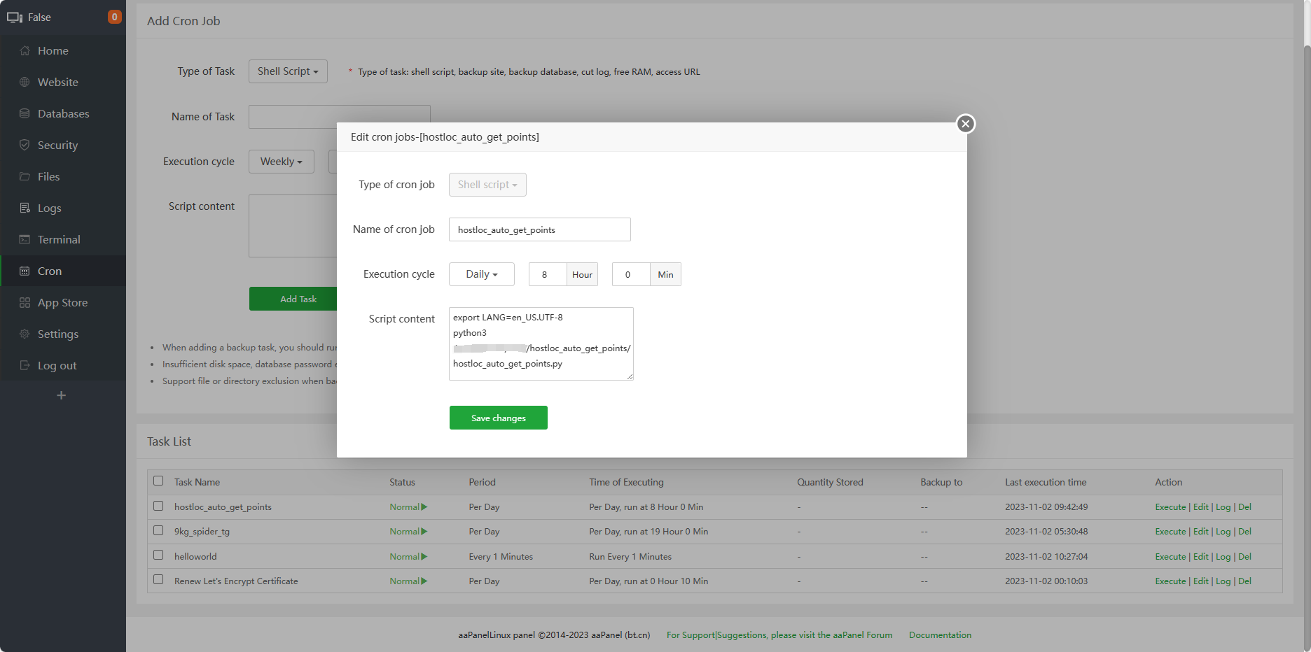
Task: Click the Files folder icon
Action: click(x=25, y=177)
